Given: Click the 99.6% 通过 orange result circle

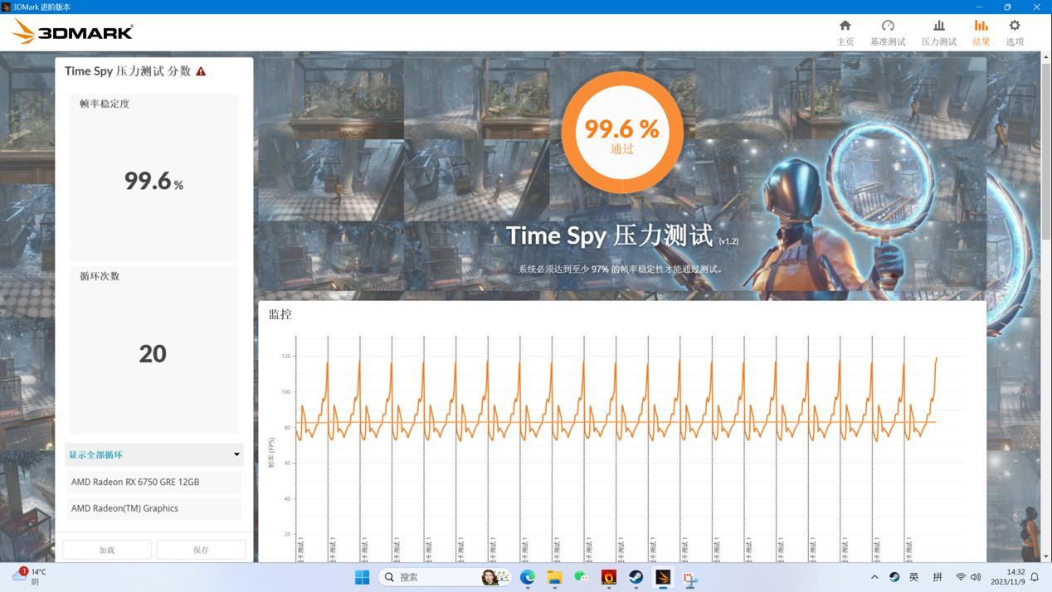Looking at the screenshot, I should pyautogui.click(x=622, y=133).
